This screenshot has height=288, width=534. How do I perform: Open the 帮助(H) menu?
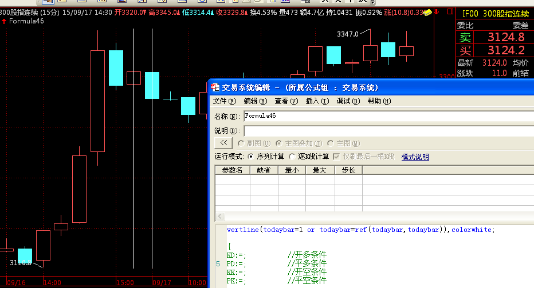coord(379,101)
